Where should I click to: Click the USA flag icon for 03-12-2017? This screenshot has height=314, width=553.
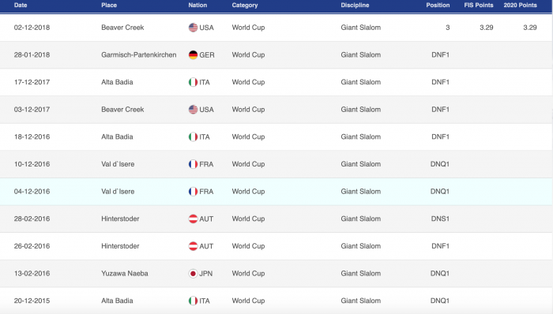click(193, 110)
